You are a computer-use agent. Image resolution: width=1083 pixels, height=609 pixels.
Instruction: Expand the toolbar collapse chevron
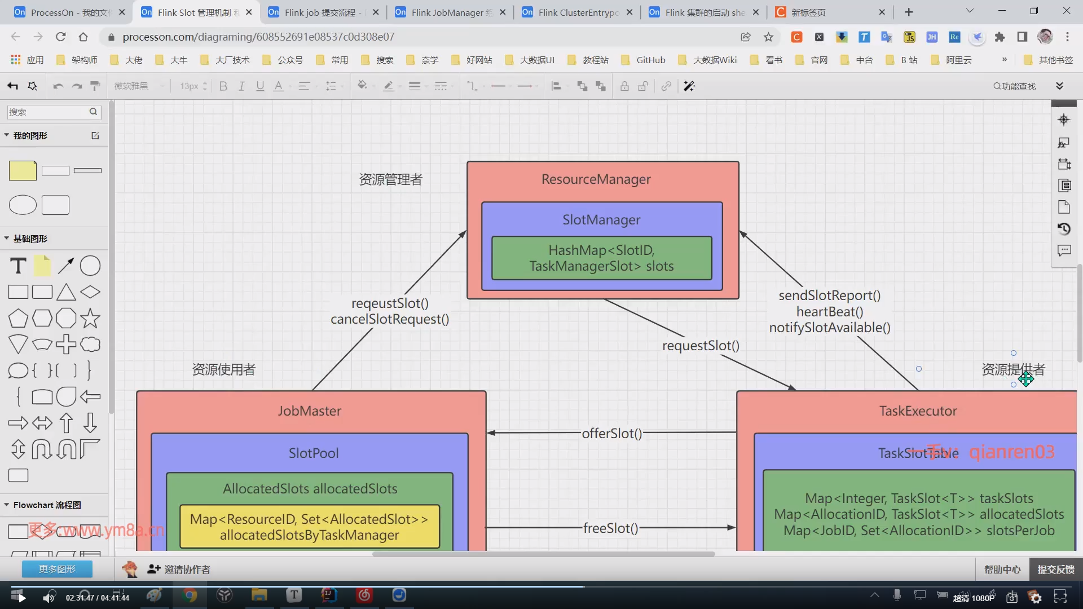coord(1059,86)
